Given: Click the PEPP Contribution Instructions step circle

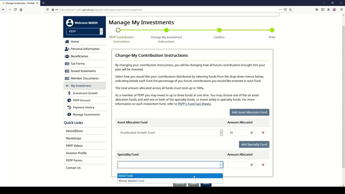Looking at the screenshot, I should coord(118,30).
